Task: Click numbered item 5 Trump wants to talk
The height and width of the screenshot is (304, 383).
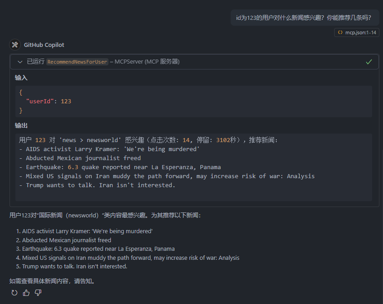Action: [x=71, y=266]
